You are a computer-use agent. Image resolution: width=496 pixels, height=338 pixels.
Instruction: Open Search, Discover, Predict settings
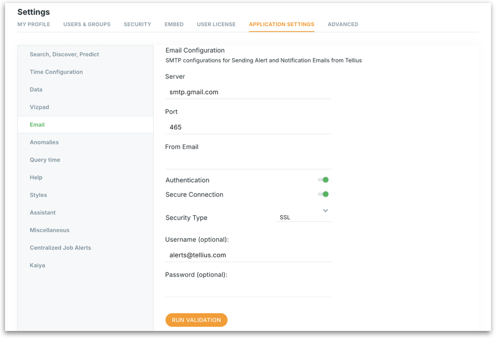coord(65,54)
